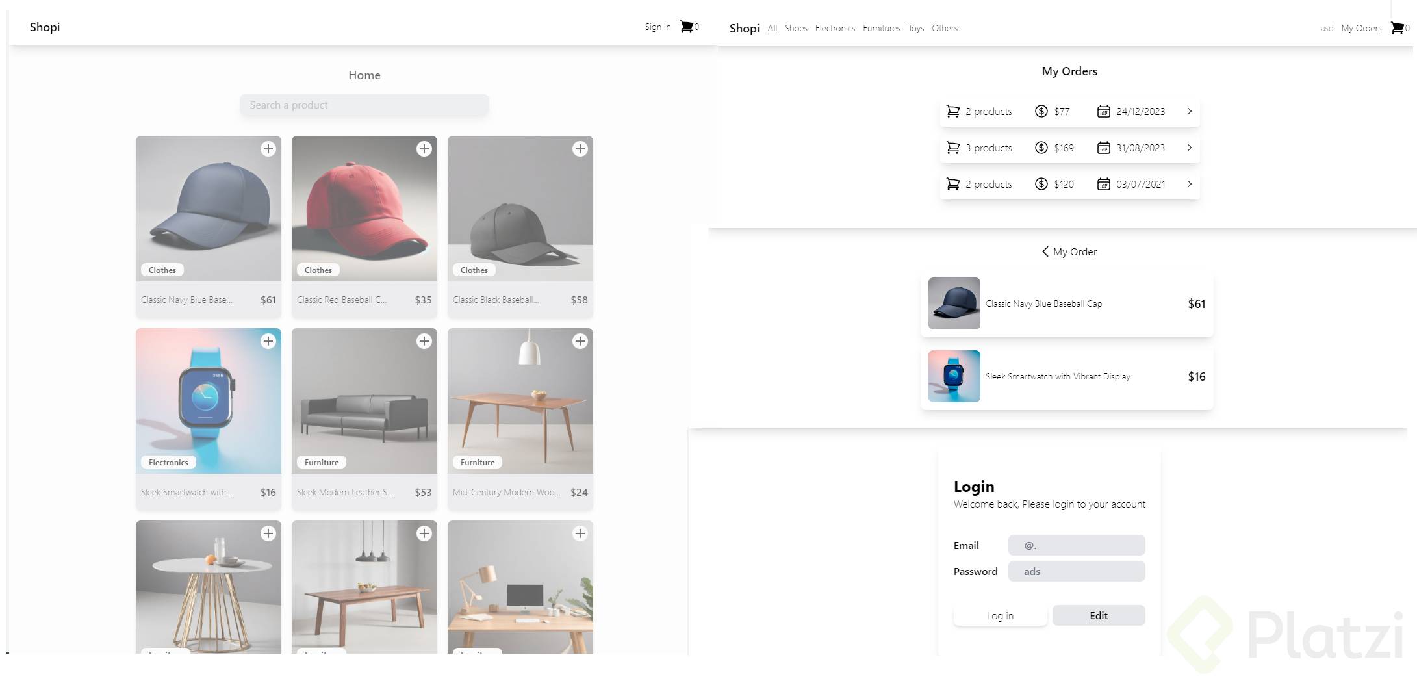Switch to the Furnitures category

click(x=881, y=28)
